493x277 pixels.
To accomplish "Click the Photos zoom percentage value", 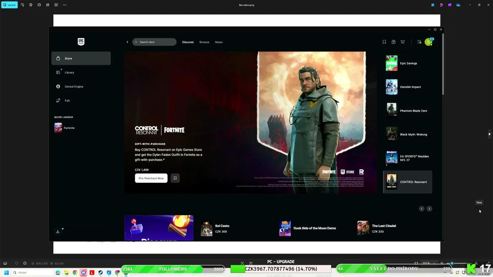I will [x=426, y=264].
